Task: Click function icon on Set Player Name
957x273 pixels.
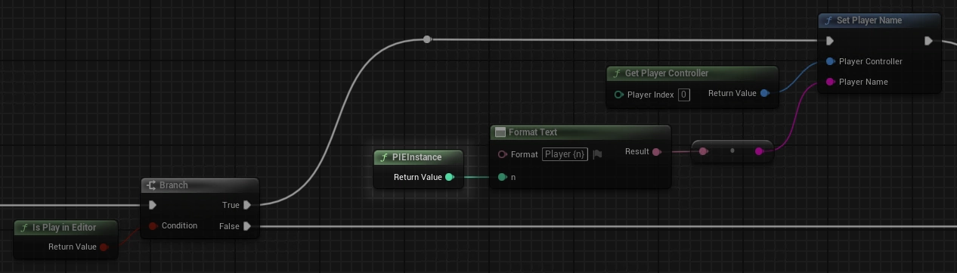Action: point(828,20)
